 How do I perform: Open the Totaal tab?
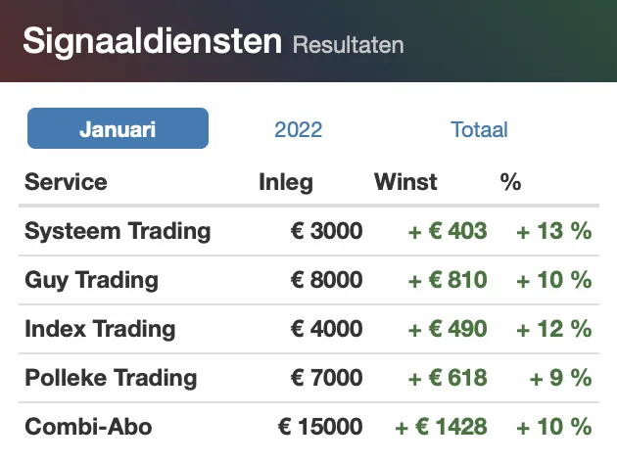tap(479, 129)
